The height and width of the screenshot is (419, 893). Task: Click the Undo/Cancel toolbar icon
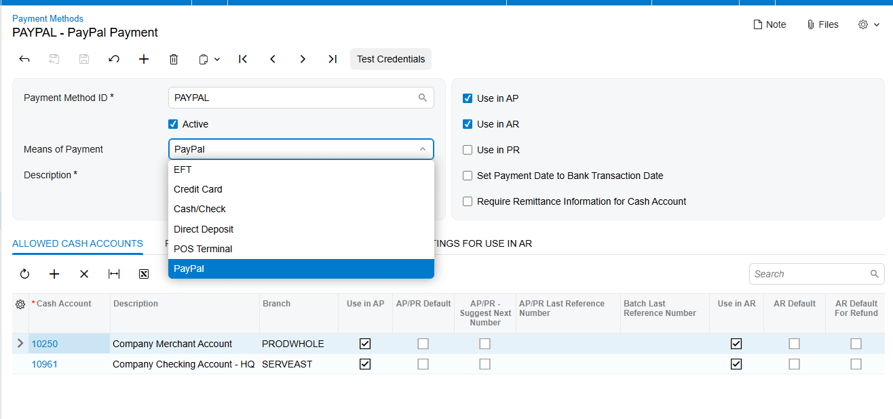(114, 59)
